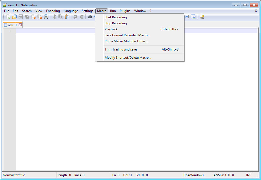Screen dimensions: 261x180
Task: Close the open Macro menu header
Action: [102, 11]
